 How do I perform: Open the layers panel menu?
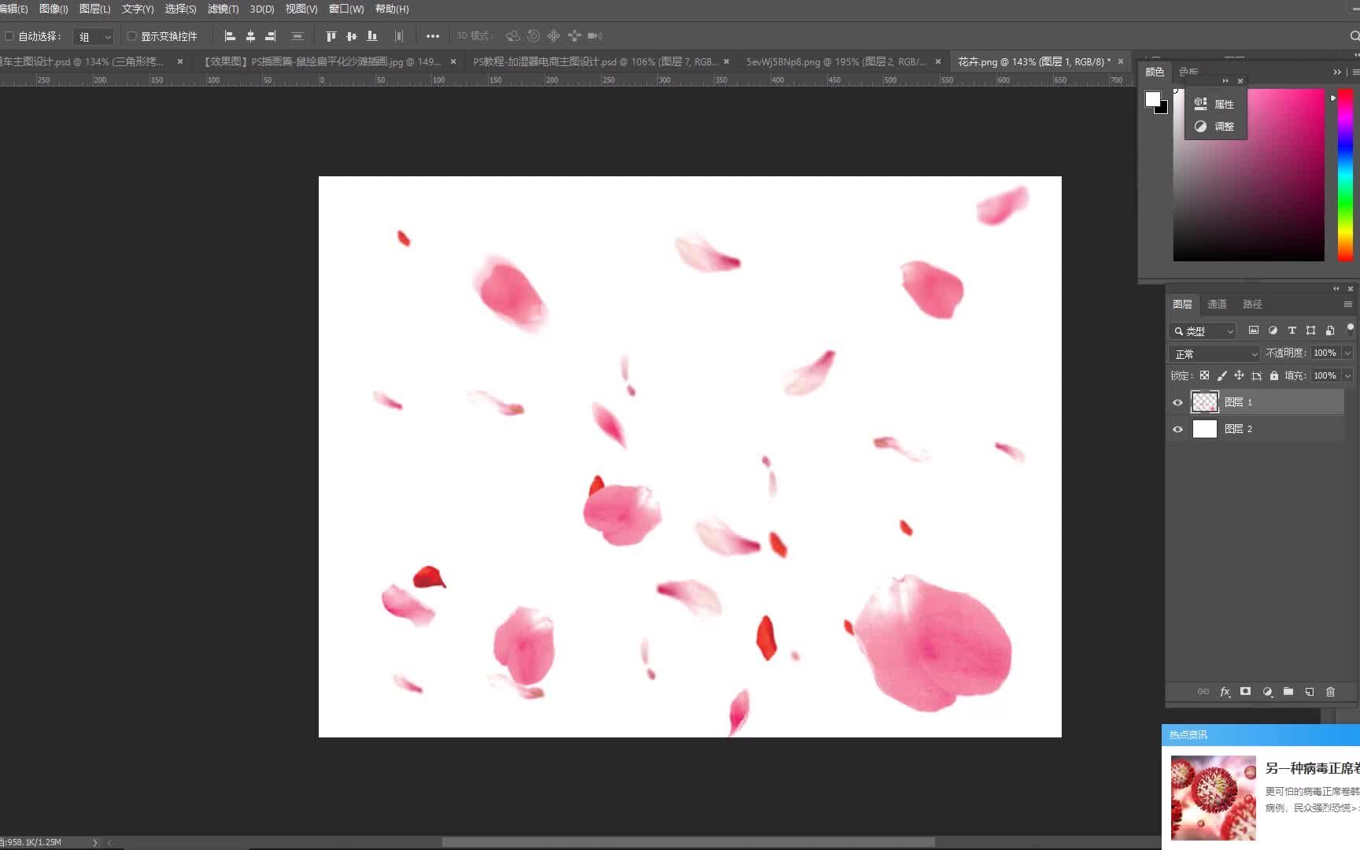coord(1348,304)
